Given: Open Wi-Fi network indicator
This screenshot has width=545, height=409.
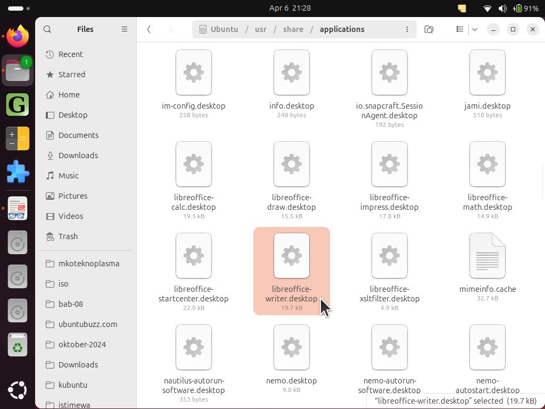Looking at the screenshot, I should [x=488, y=8].
